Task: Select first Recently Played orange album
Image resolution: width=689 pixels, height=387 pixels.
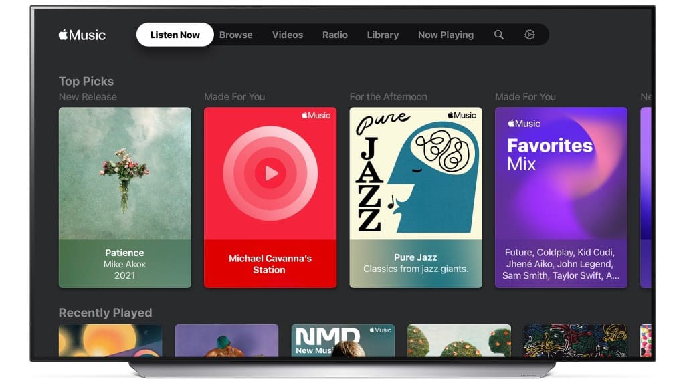Action: [110, 340]
